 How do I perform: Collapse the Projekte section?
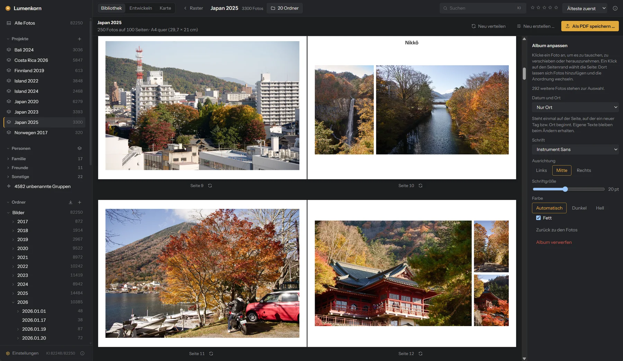[8, 39]
